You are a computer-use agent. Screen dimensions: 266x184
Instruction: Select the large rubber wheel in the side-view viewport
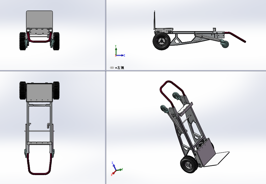coord(161,41)
